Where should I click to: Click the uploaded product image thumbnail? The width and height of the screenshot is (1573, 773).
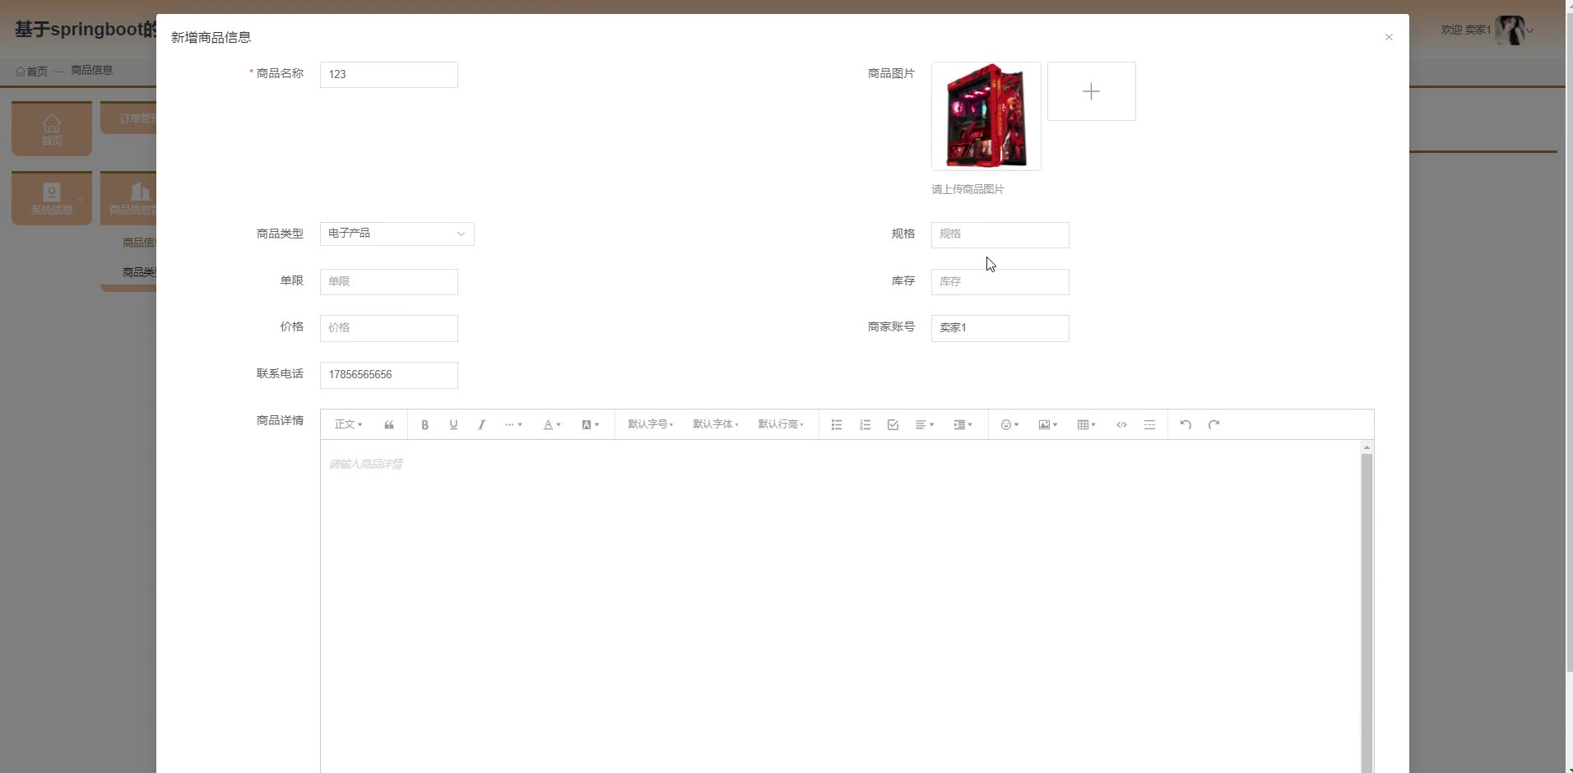986,116
